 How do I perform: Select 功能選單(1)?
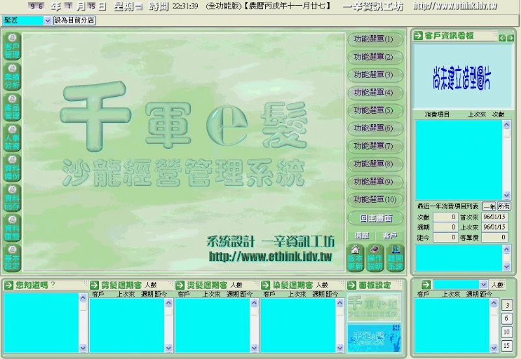pyautogui.click(x=375, y=39)
